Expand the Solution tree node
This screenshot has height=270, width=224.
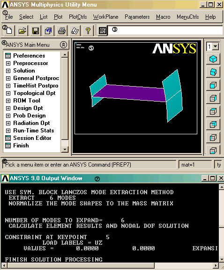pos(8,71)
